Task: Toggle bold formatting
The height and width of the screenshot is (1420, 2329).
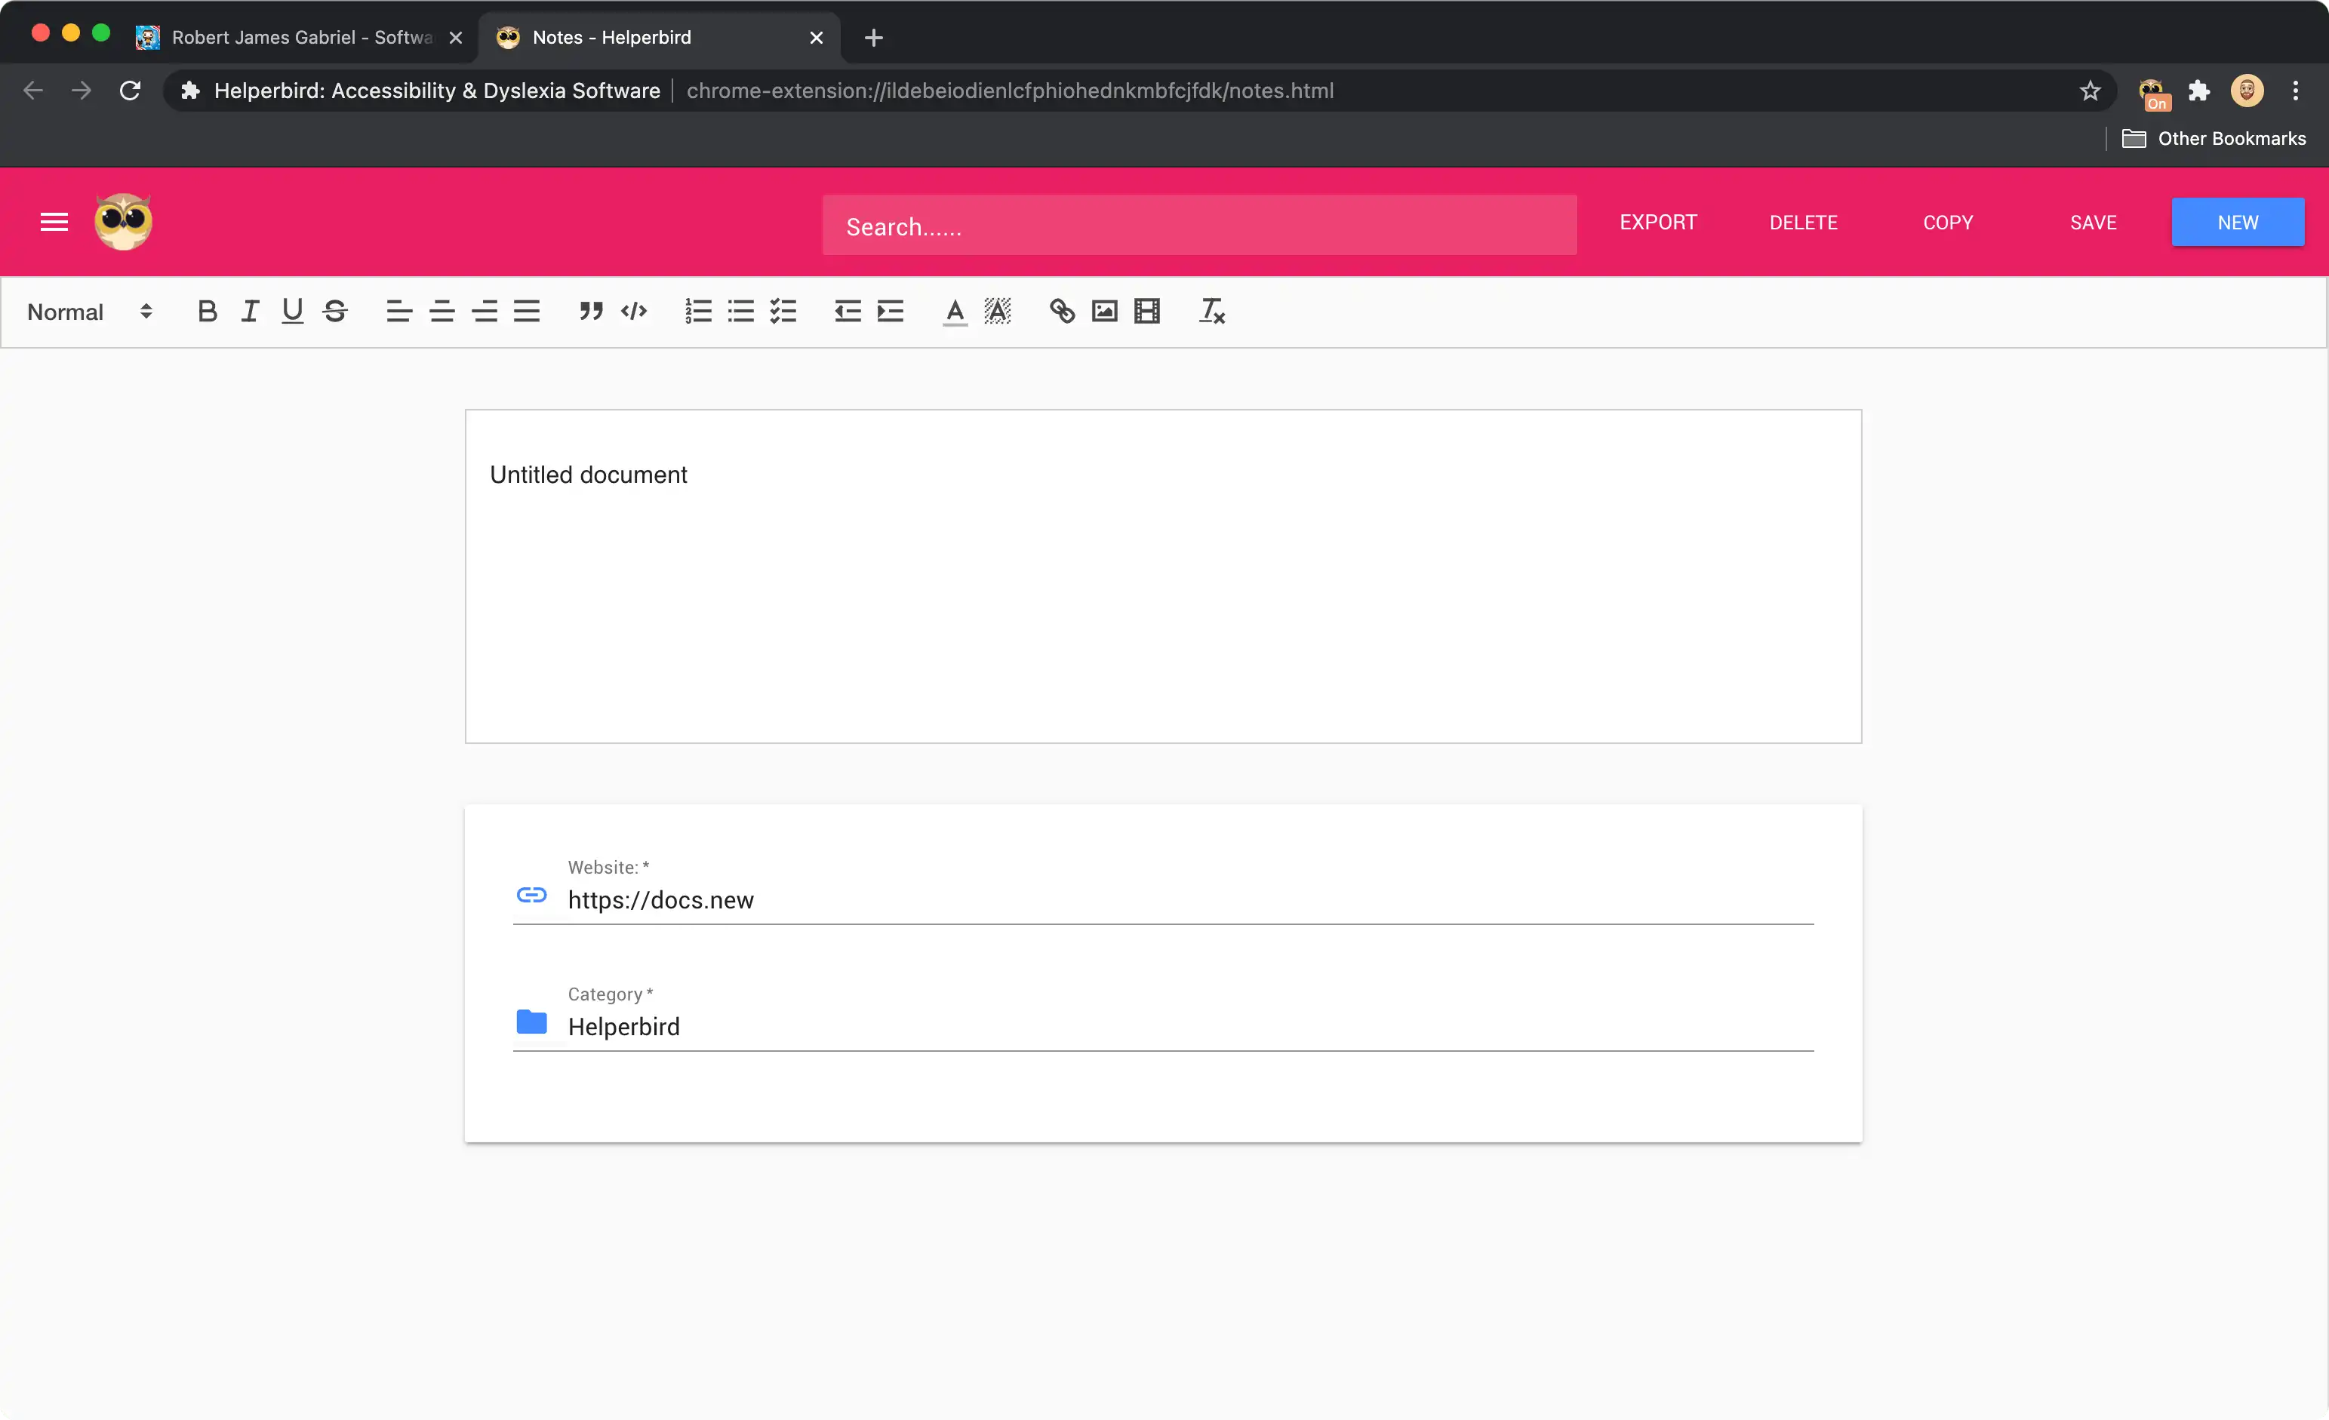Action: click(207, 311)
